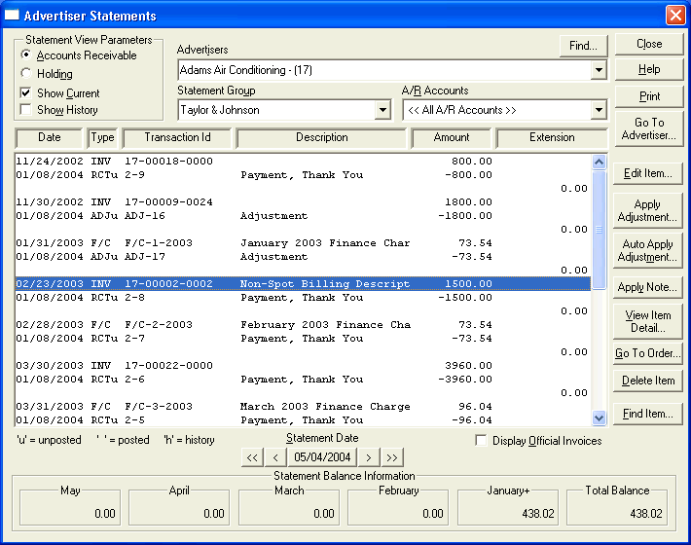Screen dimensions: 691x545
Task: Go To Order for selected item
Action: pyautogui.click(x=648, y=353)
